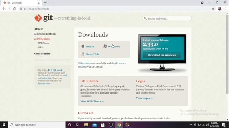Open Chrome profile avatar
Viewport: 229px width, 128px height.
click(x=220, y=9)
